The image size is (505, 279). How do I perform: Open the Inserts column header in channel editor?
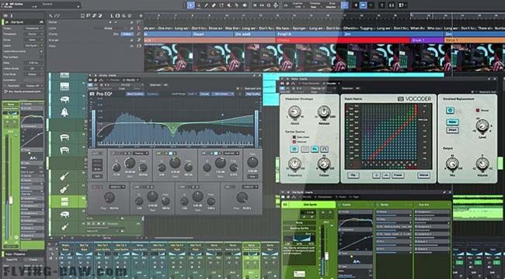[356, 205]
